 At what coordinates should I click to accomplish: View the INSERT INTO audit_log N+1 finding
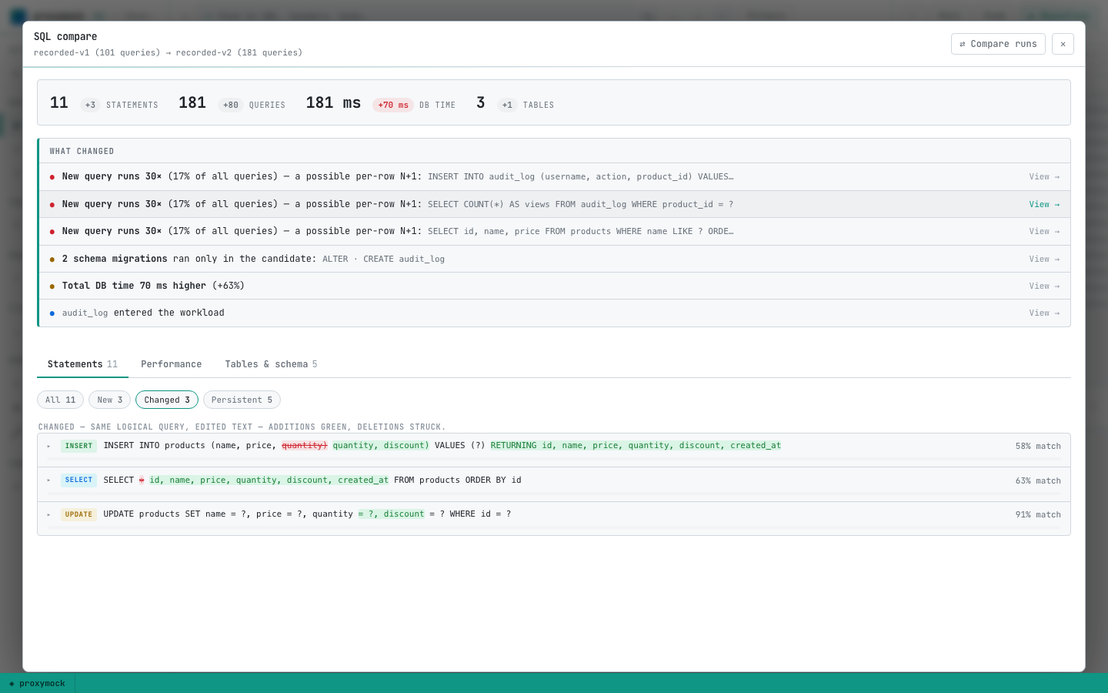[x=1044, y=177]
